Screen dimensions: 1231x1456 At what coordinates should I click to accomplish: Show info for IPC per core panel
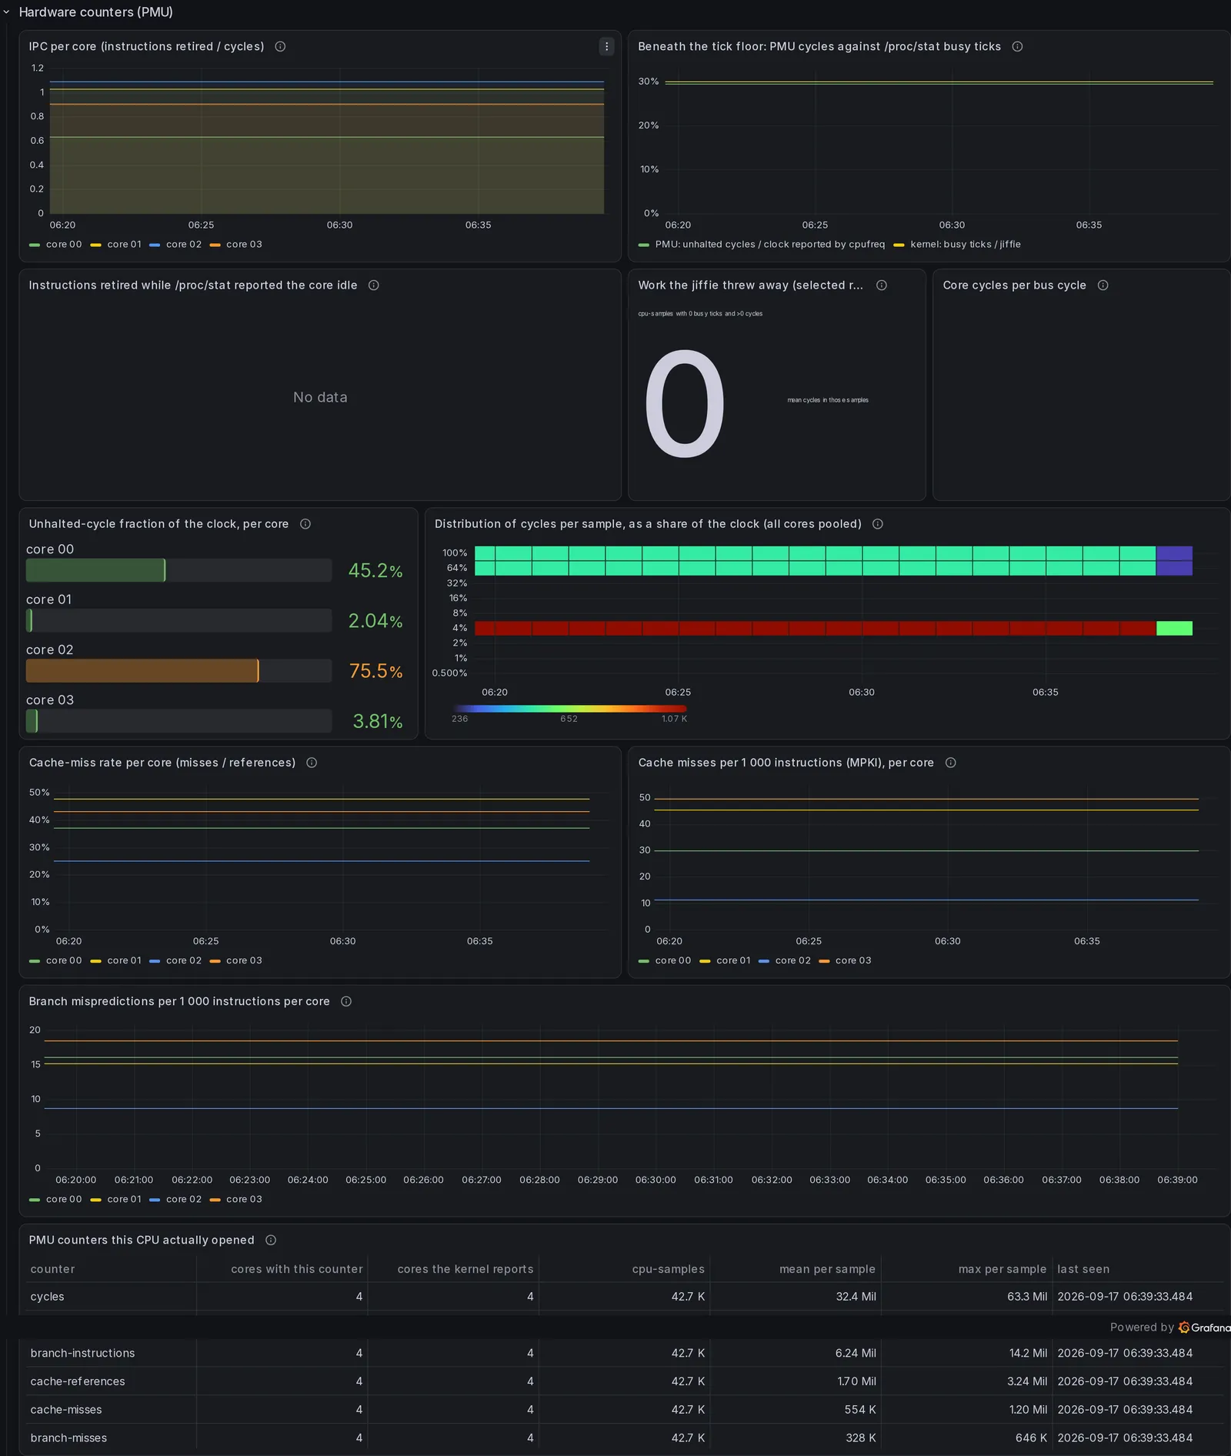click(x=281, y=47)
